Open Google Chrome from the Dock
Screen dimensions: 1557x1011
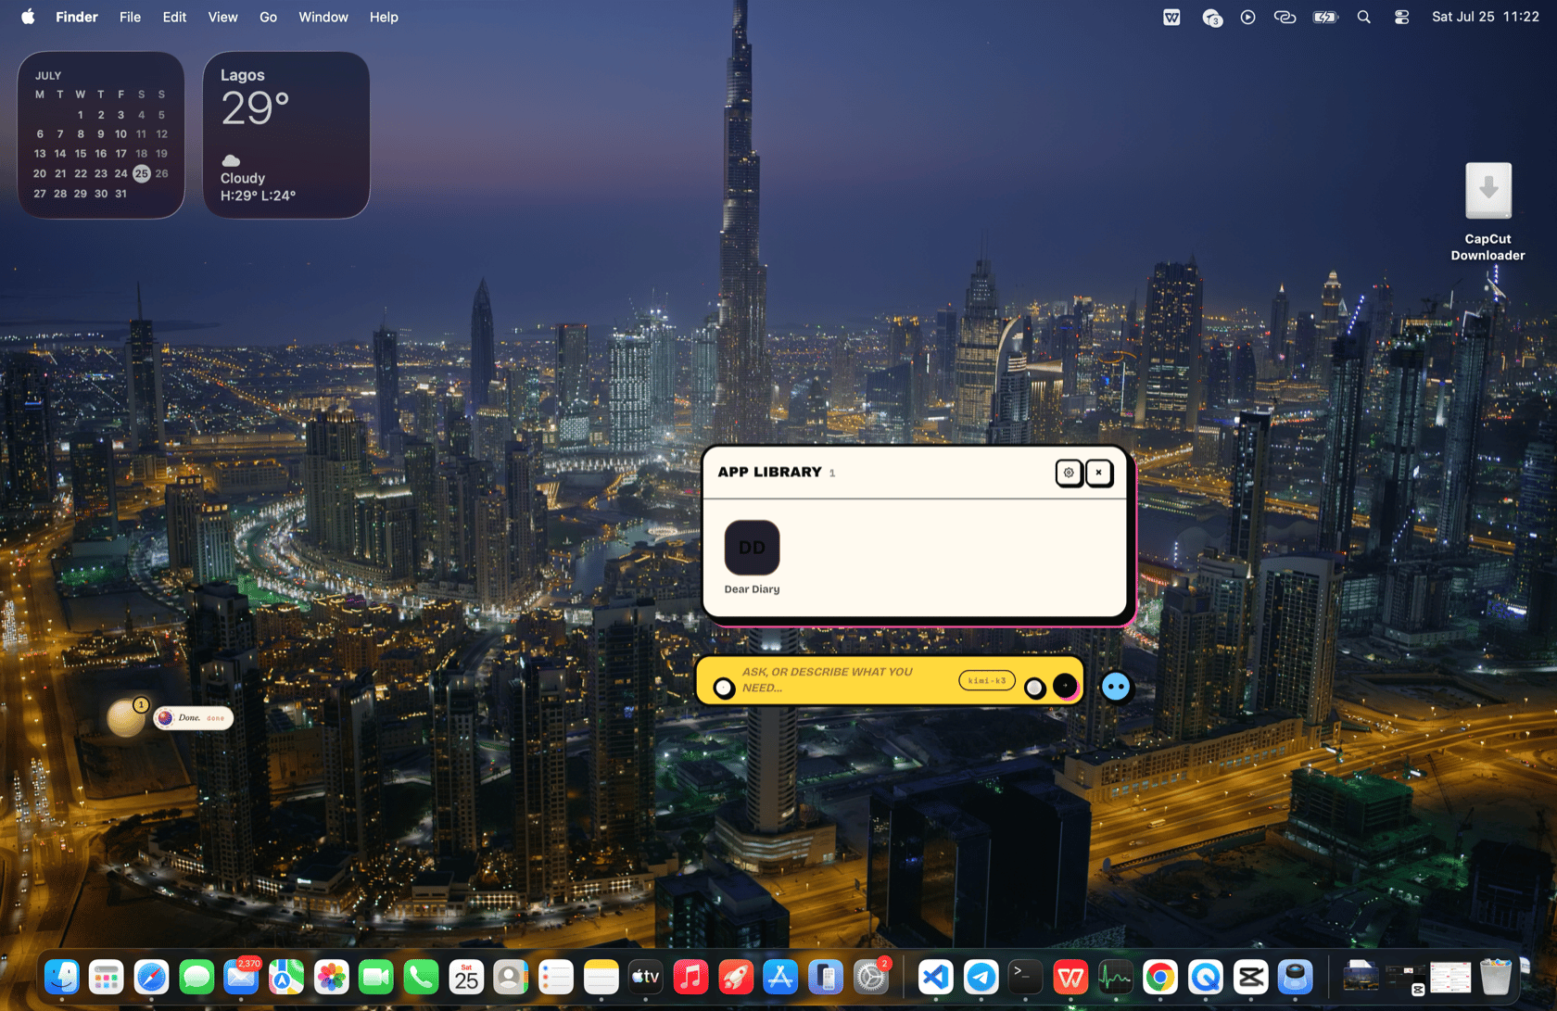1160,977
